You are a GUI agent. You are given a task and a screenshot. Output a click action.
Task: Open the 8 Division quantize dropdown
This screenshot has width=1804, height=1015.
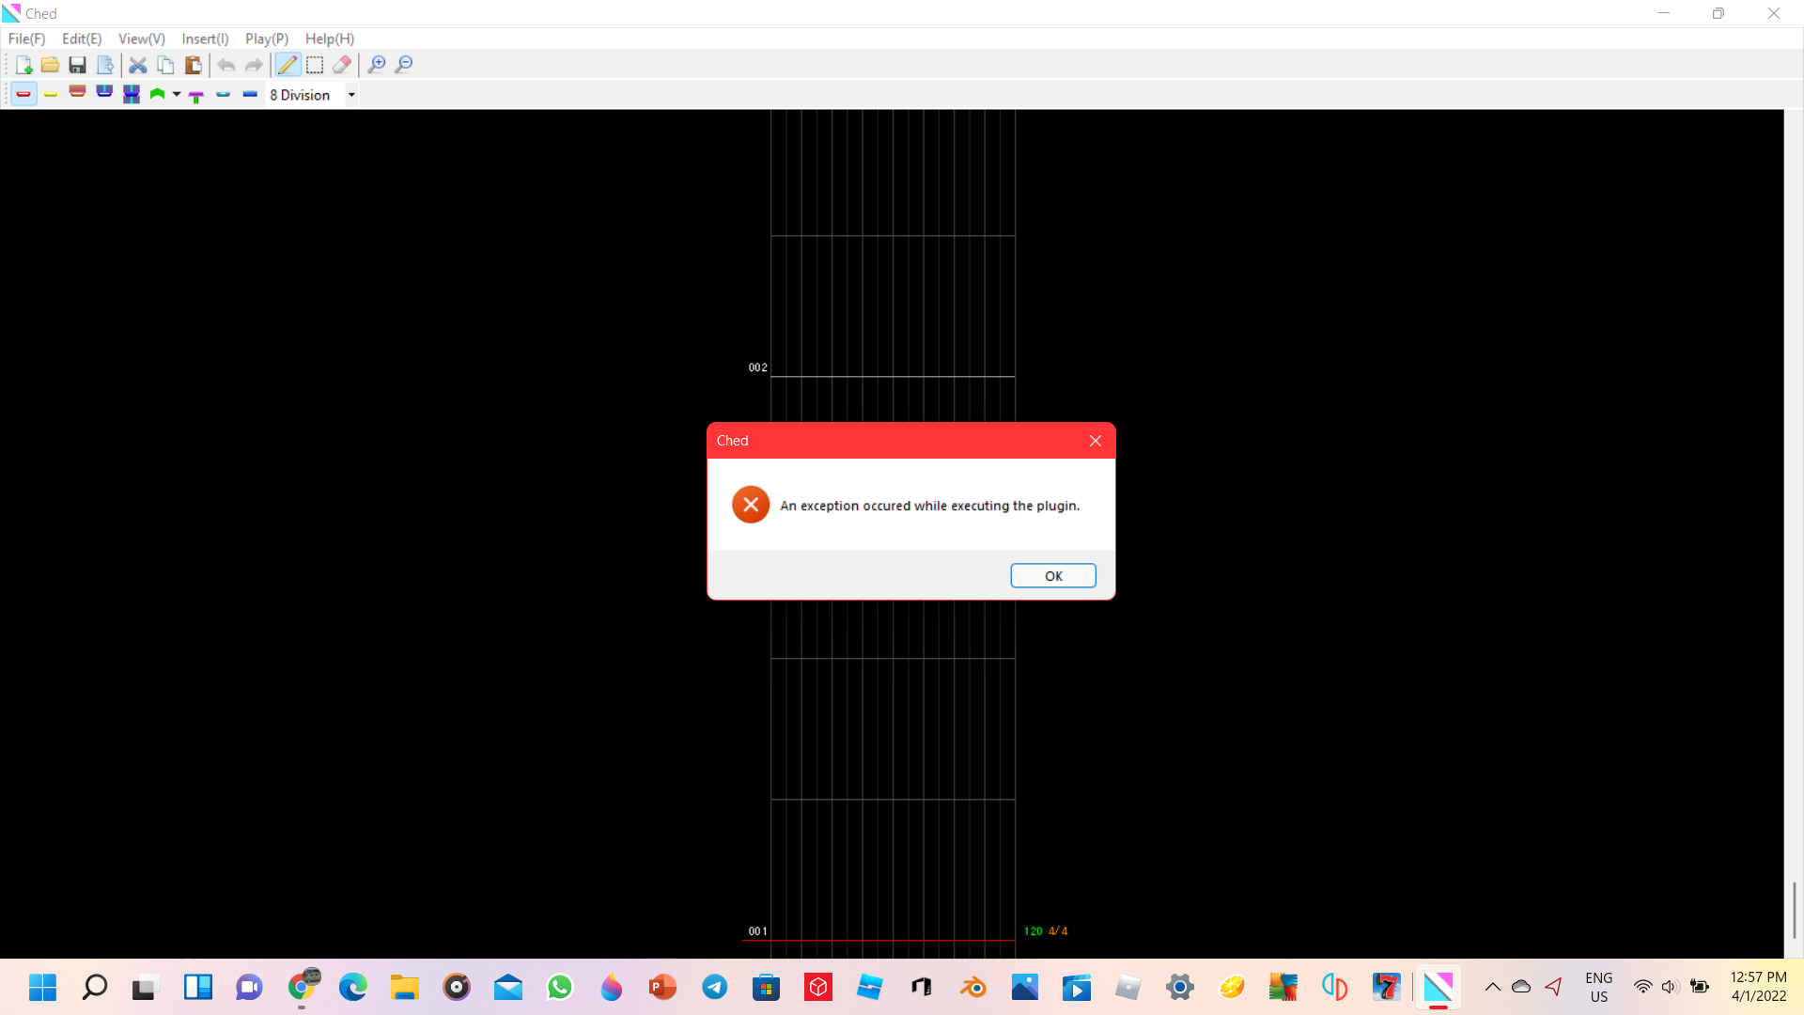pos(350,94)
